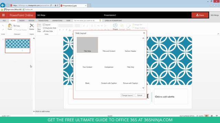This screenshot has width=220, height=123.
Task: Click the Delete X icon in ribbon
Action: (32, 26)
